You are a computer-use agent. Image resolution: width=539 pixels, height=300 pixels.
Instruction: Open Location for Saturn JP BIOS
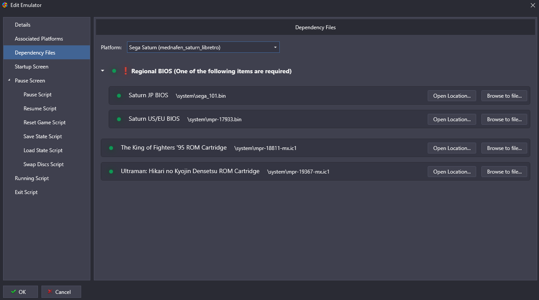point(452,96)
